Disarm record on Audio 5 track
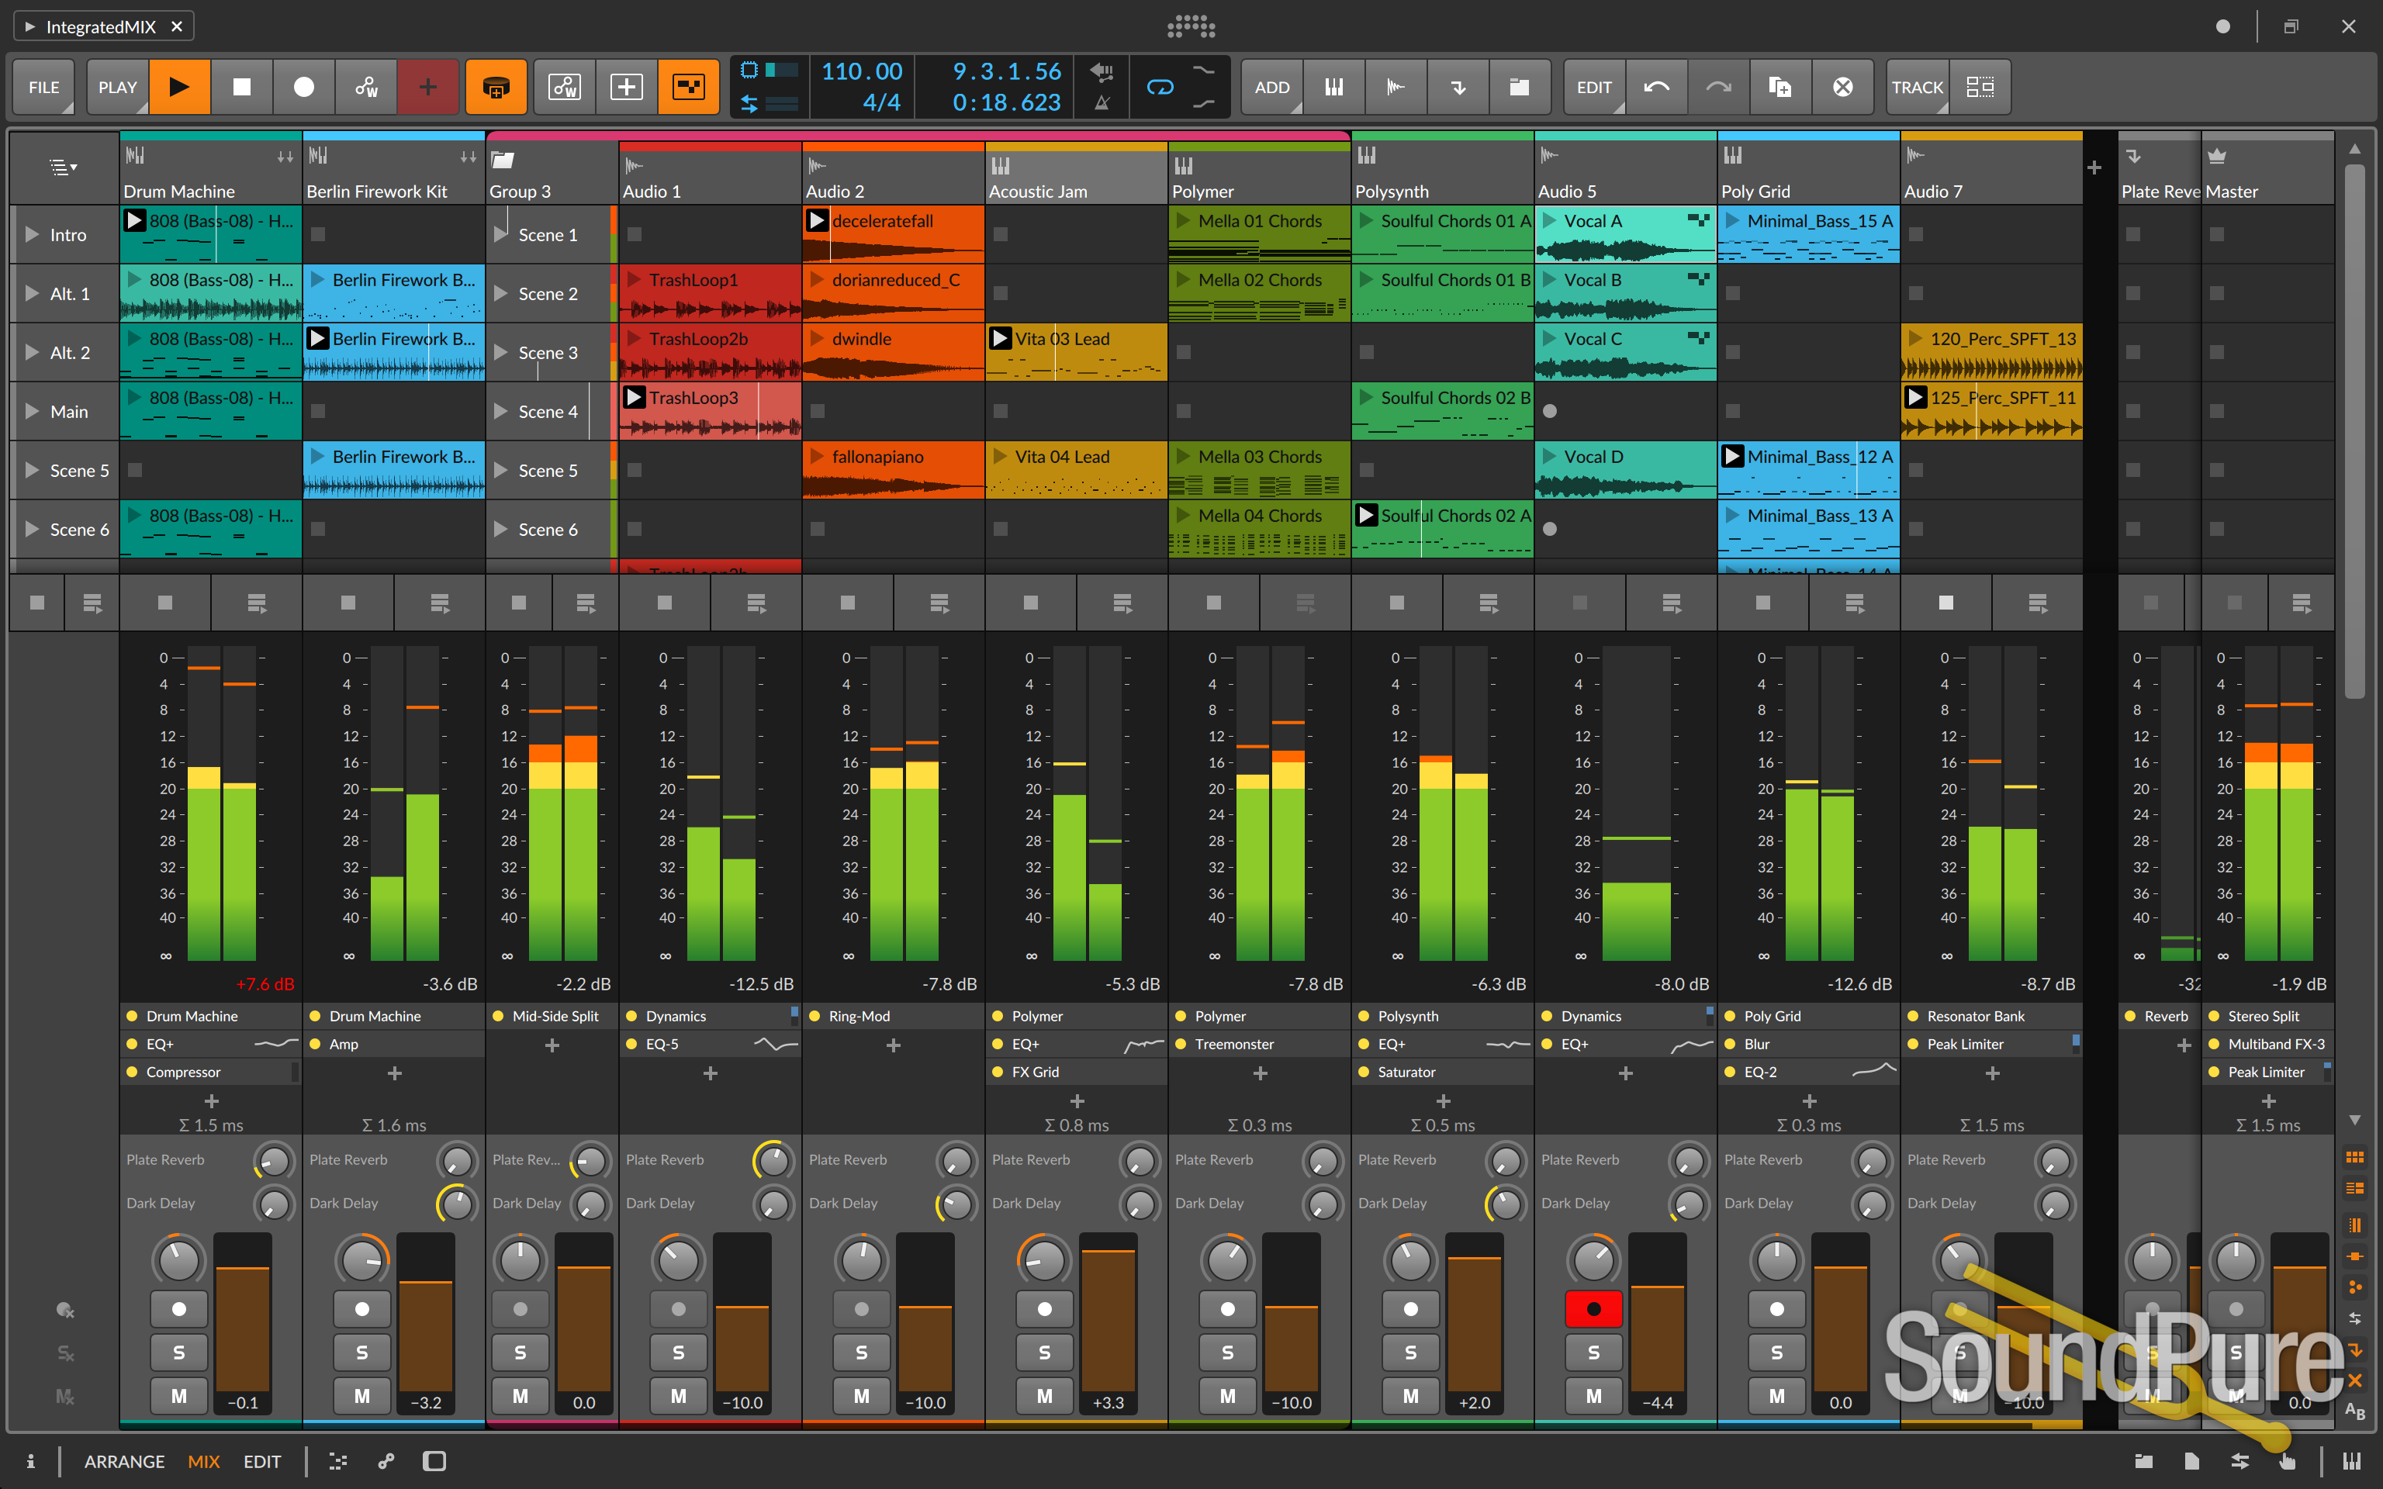This screenshot has width=2383, height=1489. click(x=1593, y=1309)
